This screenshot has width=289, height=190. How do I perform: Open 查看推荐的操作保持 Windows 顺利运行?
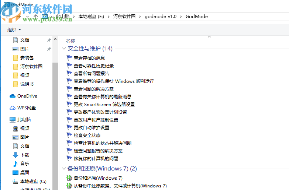114,81
